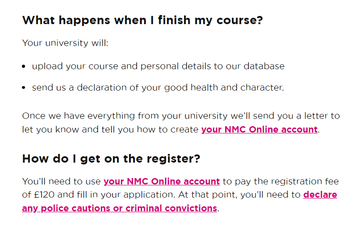Click the 'How do I get on the register?' heading
The width and height of the screenshot is (350, 225).
(x=111, y=159)
